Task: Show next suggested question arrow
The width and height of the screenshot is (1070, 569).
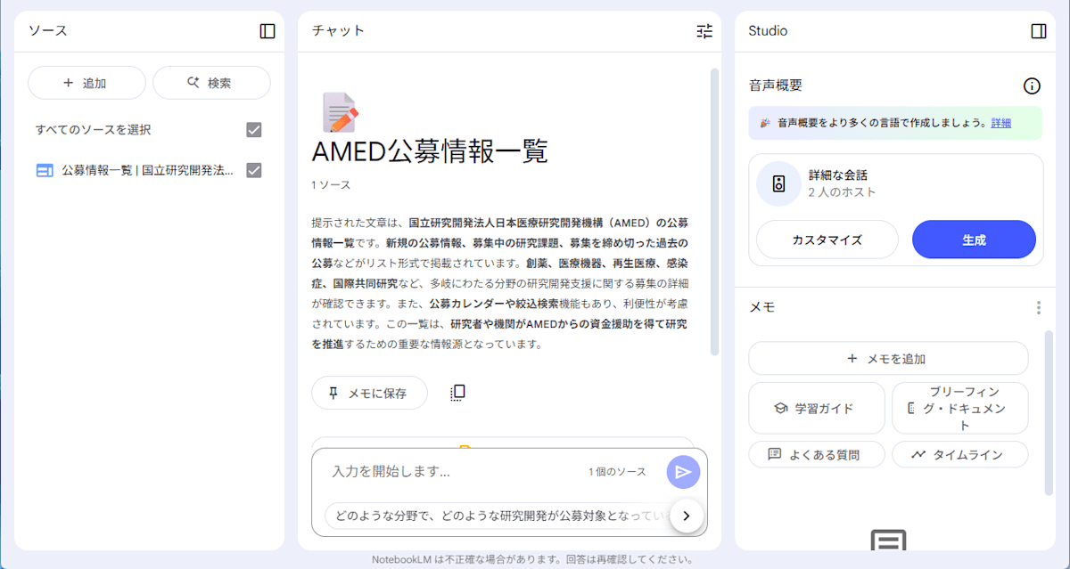Action: tap(687, 516)
